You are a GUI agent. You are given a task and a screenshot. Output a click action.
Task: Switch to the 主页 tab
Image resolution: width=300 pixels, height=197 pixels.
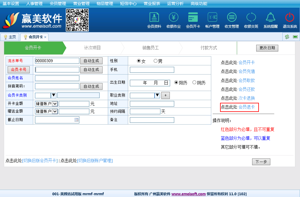tap(10, 37)
